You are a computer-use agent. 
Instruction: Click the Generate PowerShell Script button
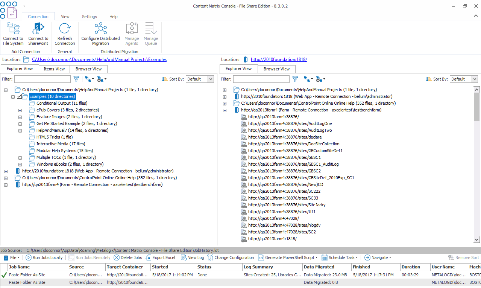(x=287, y=258)
